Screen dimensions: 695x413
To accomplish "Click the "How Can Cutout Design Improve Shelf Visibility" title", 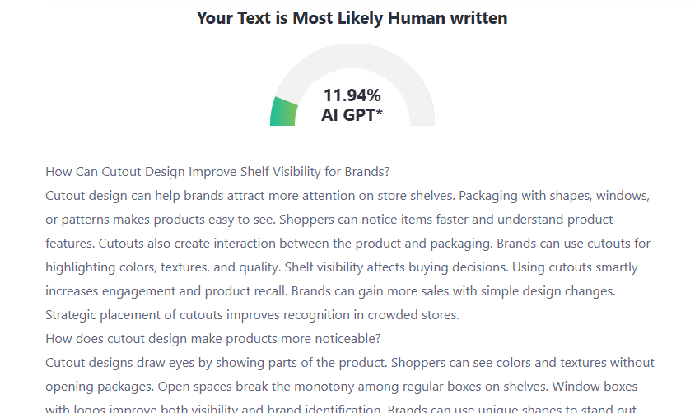I will pyautogui.click(x=217, y=172).
